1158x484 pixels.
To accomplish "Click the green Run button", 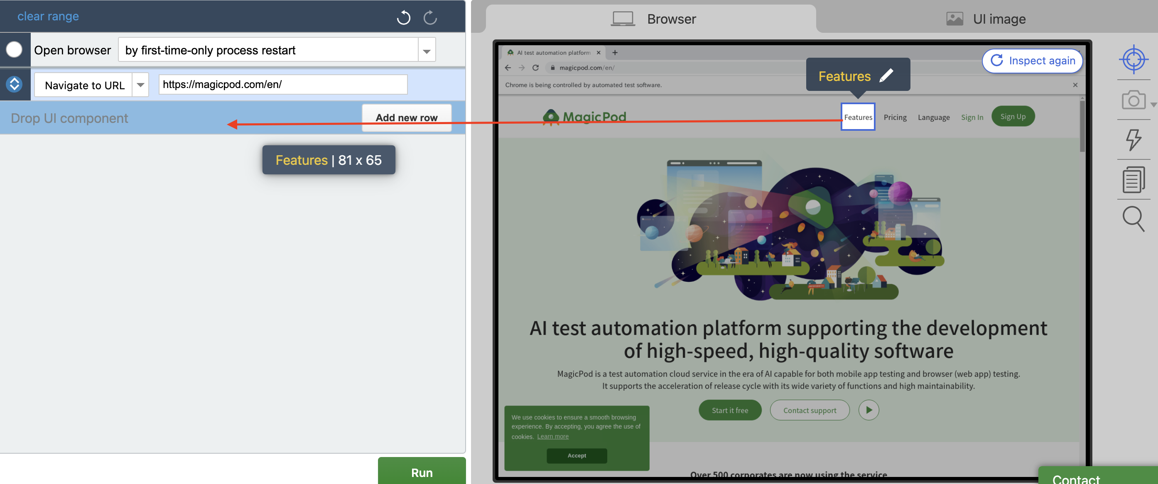I will pos(421,472).
